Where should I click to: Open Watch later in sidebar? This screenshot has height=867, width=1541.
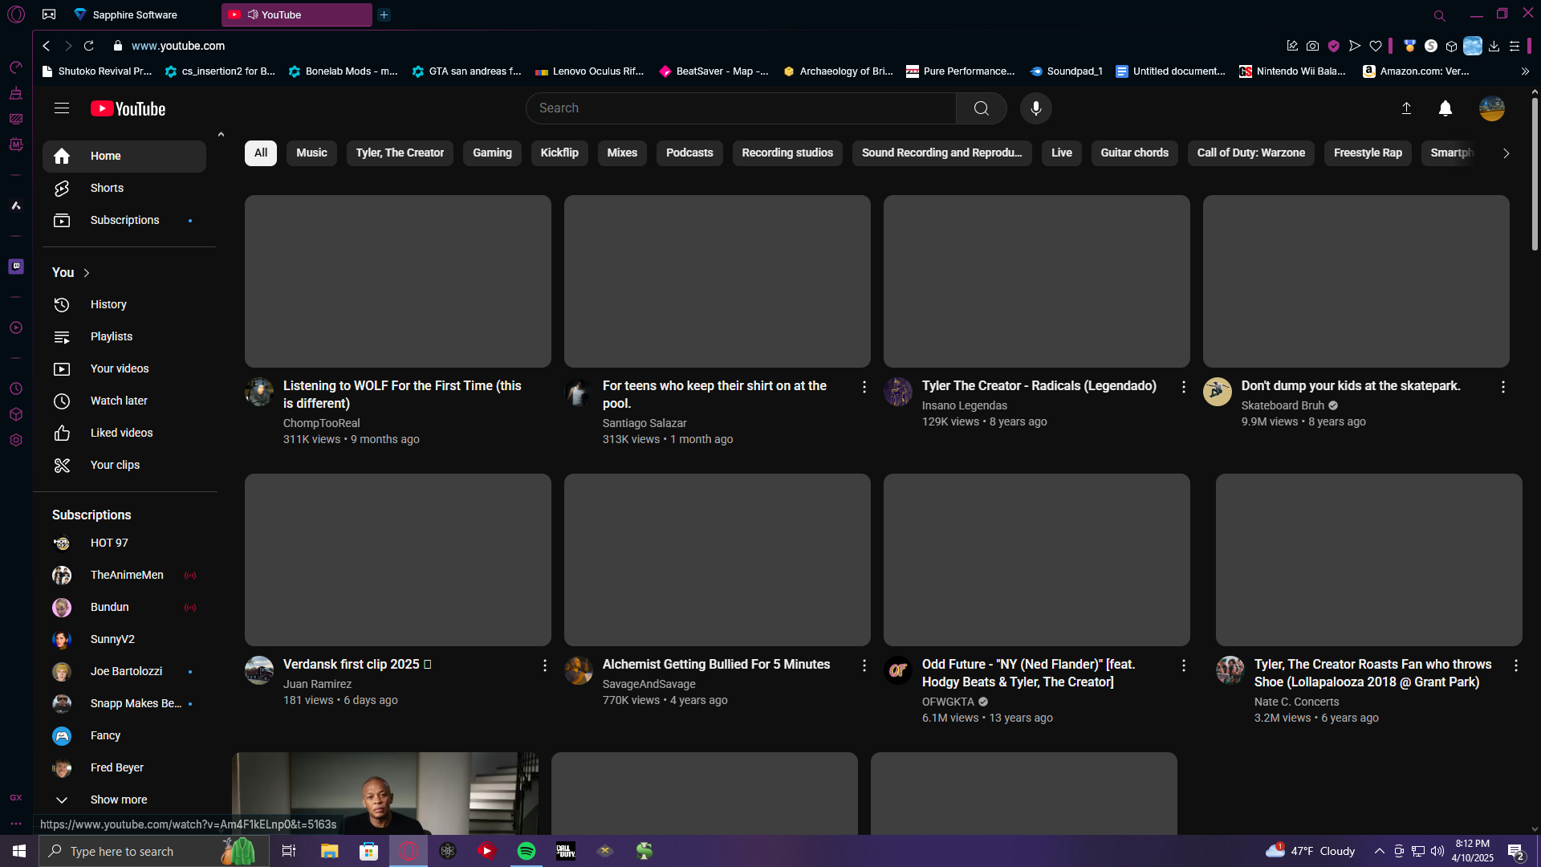(119, 401)
